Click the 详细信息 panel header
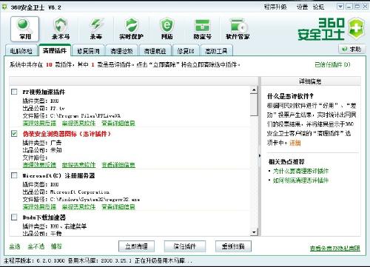Image resolution: width=370 pixels, height=267 pixels. [x=310, y=81]
